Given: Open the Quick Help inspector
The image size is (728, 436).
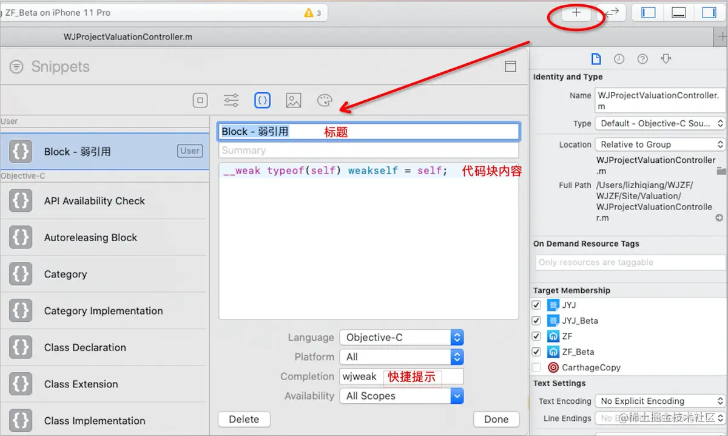Looking at the screenshot, I should click(642, 59).
